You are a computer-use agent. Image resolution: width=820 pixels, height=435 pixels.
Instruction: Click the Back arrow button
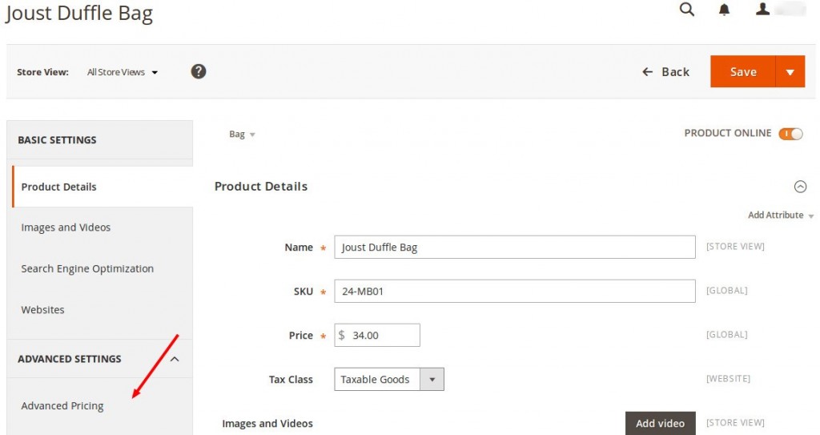click(665, 72)
